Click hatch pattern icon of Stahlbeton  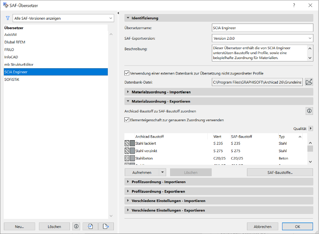click(127, 158)
